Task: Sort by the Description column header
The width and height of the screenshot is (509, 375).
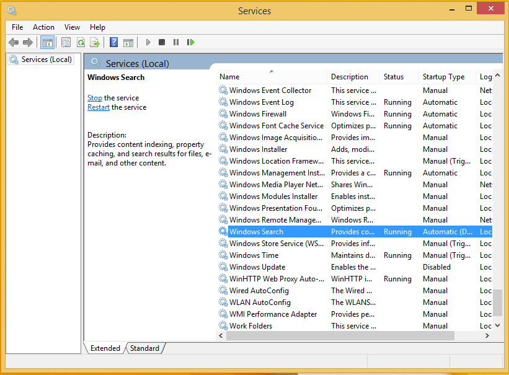Action: click(x=353, y=77)
